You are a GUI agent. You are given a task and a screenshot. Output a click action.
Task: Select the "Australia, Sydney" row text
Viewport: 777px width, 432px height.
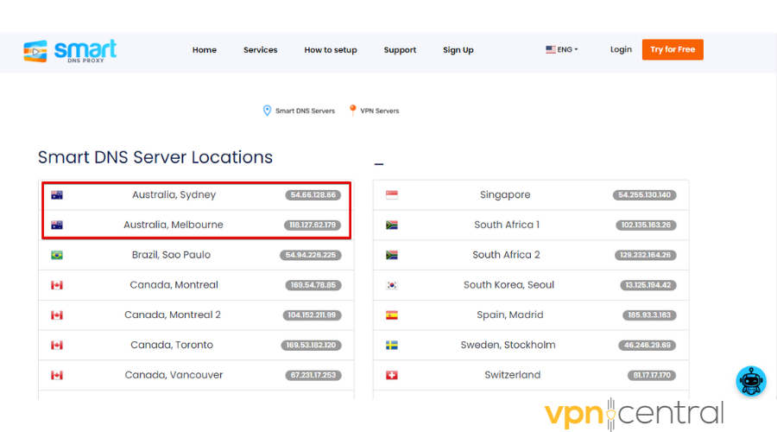point(174,195)
